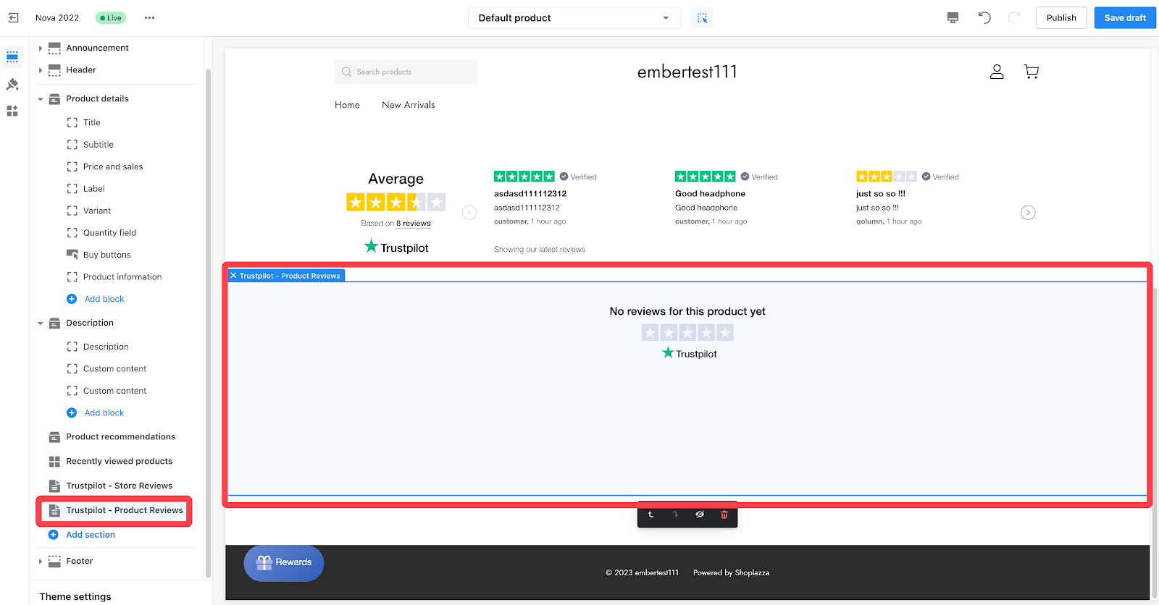The width and height of the screenshot is (1159, 605).
Task: Open the three-dots more options menu
Action: pos(149,18)
